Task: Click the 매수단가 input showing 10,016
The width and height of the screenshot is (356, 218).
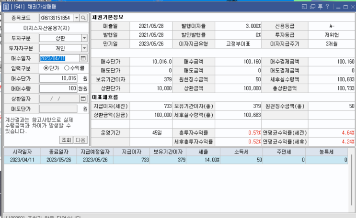Action: point(58,78)
